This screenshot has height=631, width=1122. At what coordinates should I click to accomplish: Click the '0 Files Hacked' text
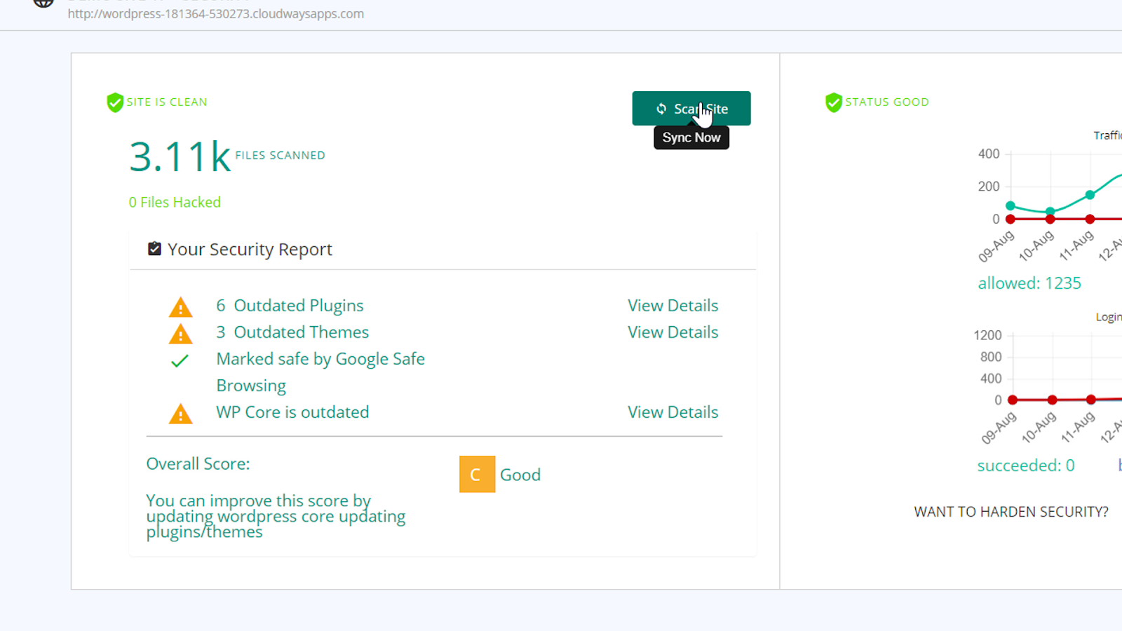(x=175, y=203)
